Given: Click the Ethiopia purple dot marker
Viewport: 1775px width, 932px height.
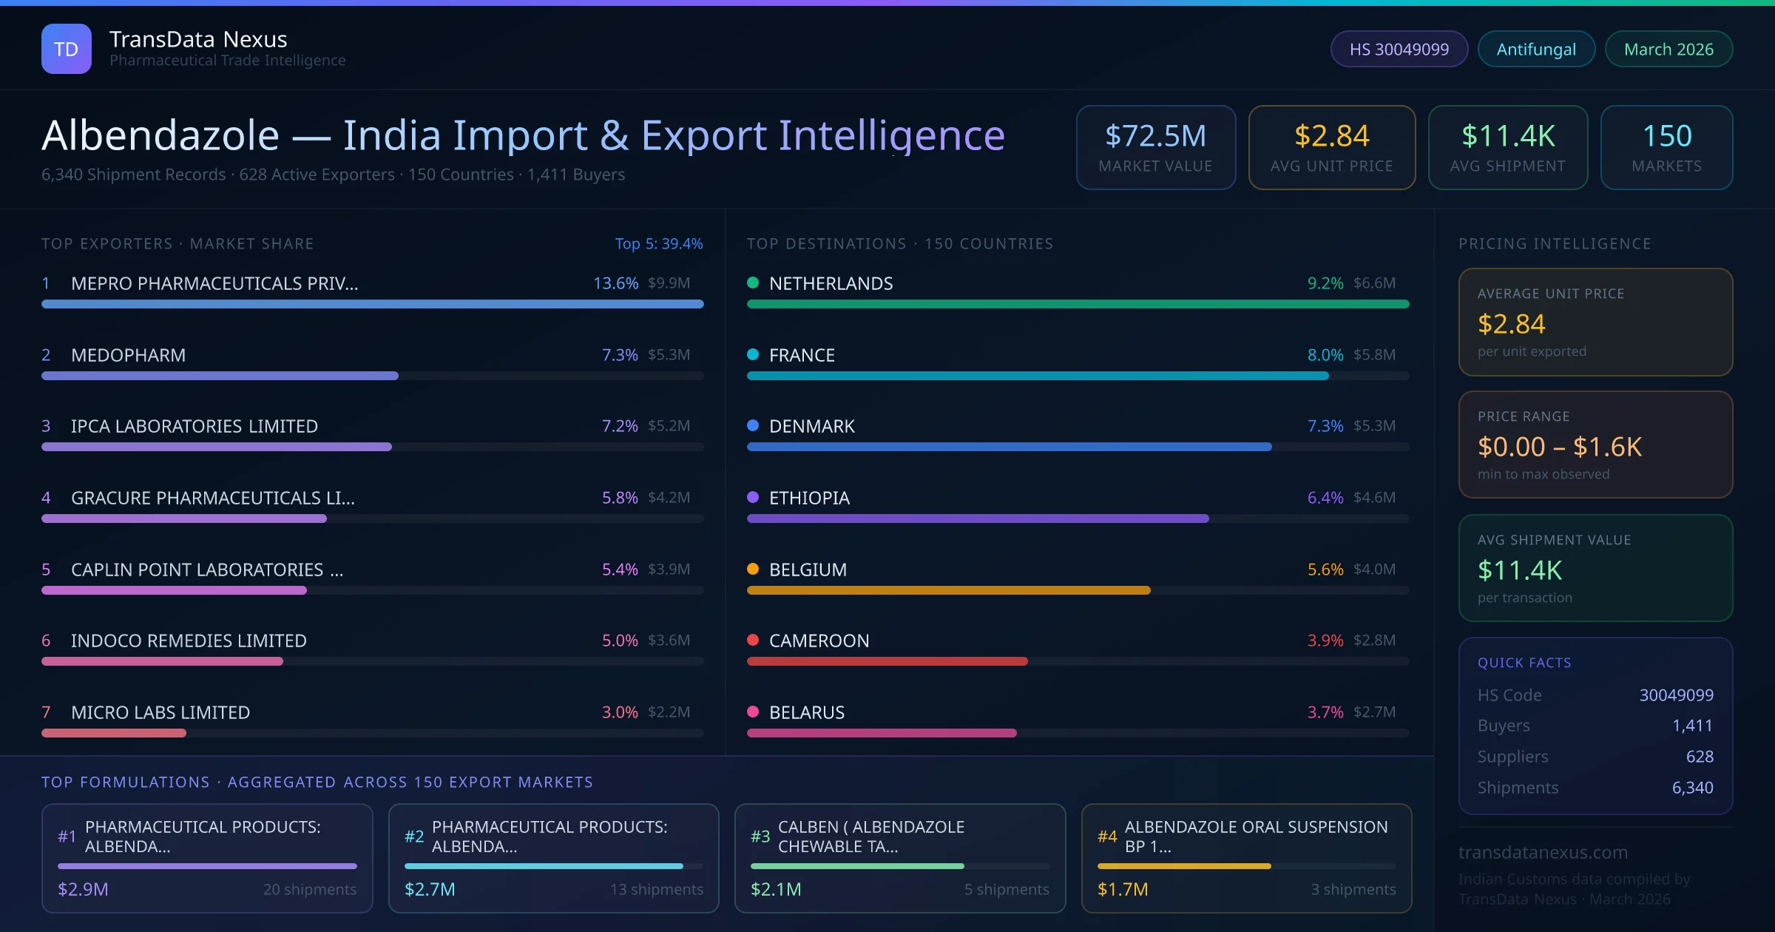Looking at the screenshot, I should 753,497.
